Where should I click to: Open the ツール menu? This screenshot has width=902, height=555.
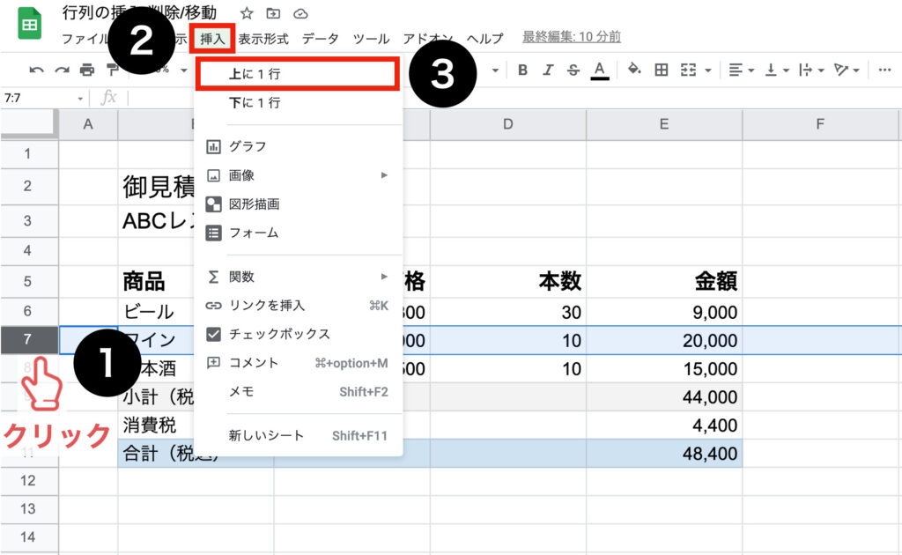[371, 39]
